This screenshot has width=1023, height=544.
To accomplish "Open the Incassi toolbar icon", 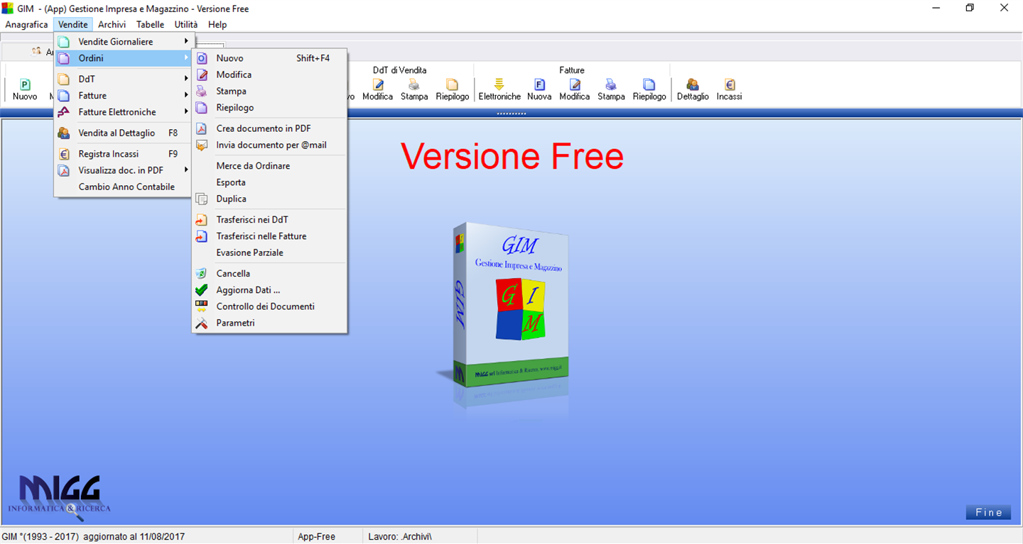I will click(x=729, y=90).
